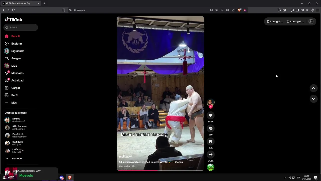
Task: Click Ver traducción under caption
Action: [127, 166]
